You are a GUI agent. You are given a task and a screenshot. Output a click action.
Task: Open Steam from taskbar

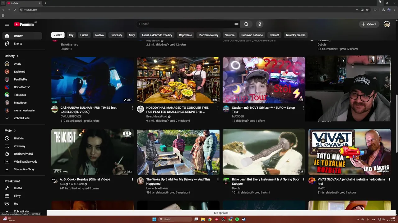click(244, 219)
